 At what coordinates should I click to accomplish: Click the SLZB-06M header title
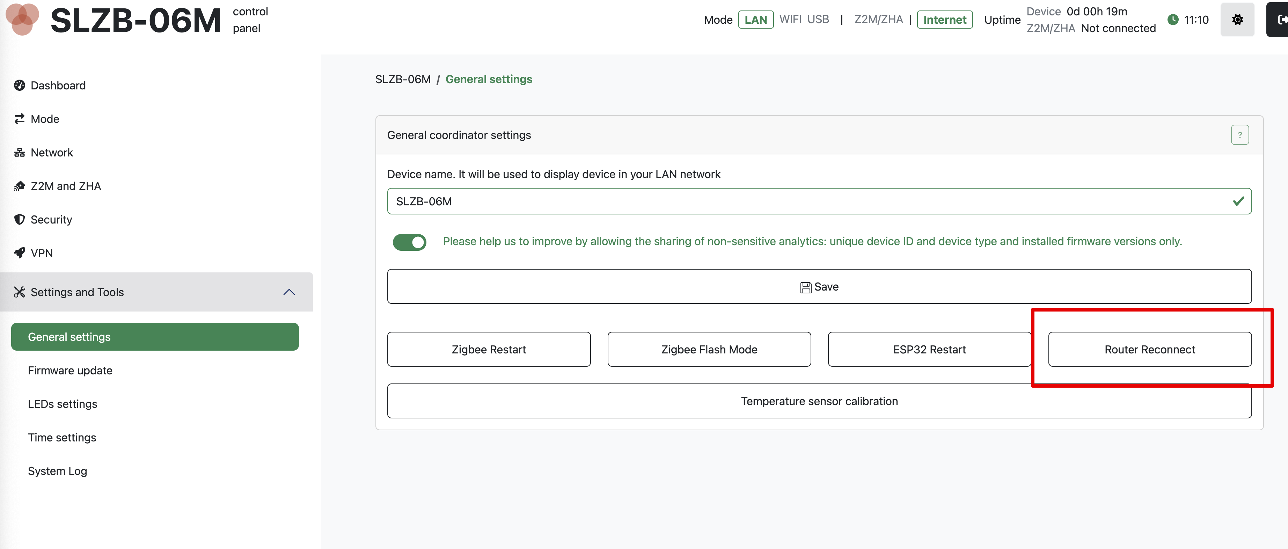[x=136, y=20]
